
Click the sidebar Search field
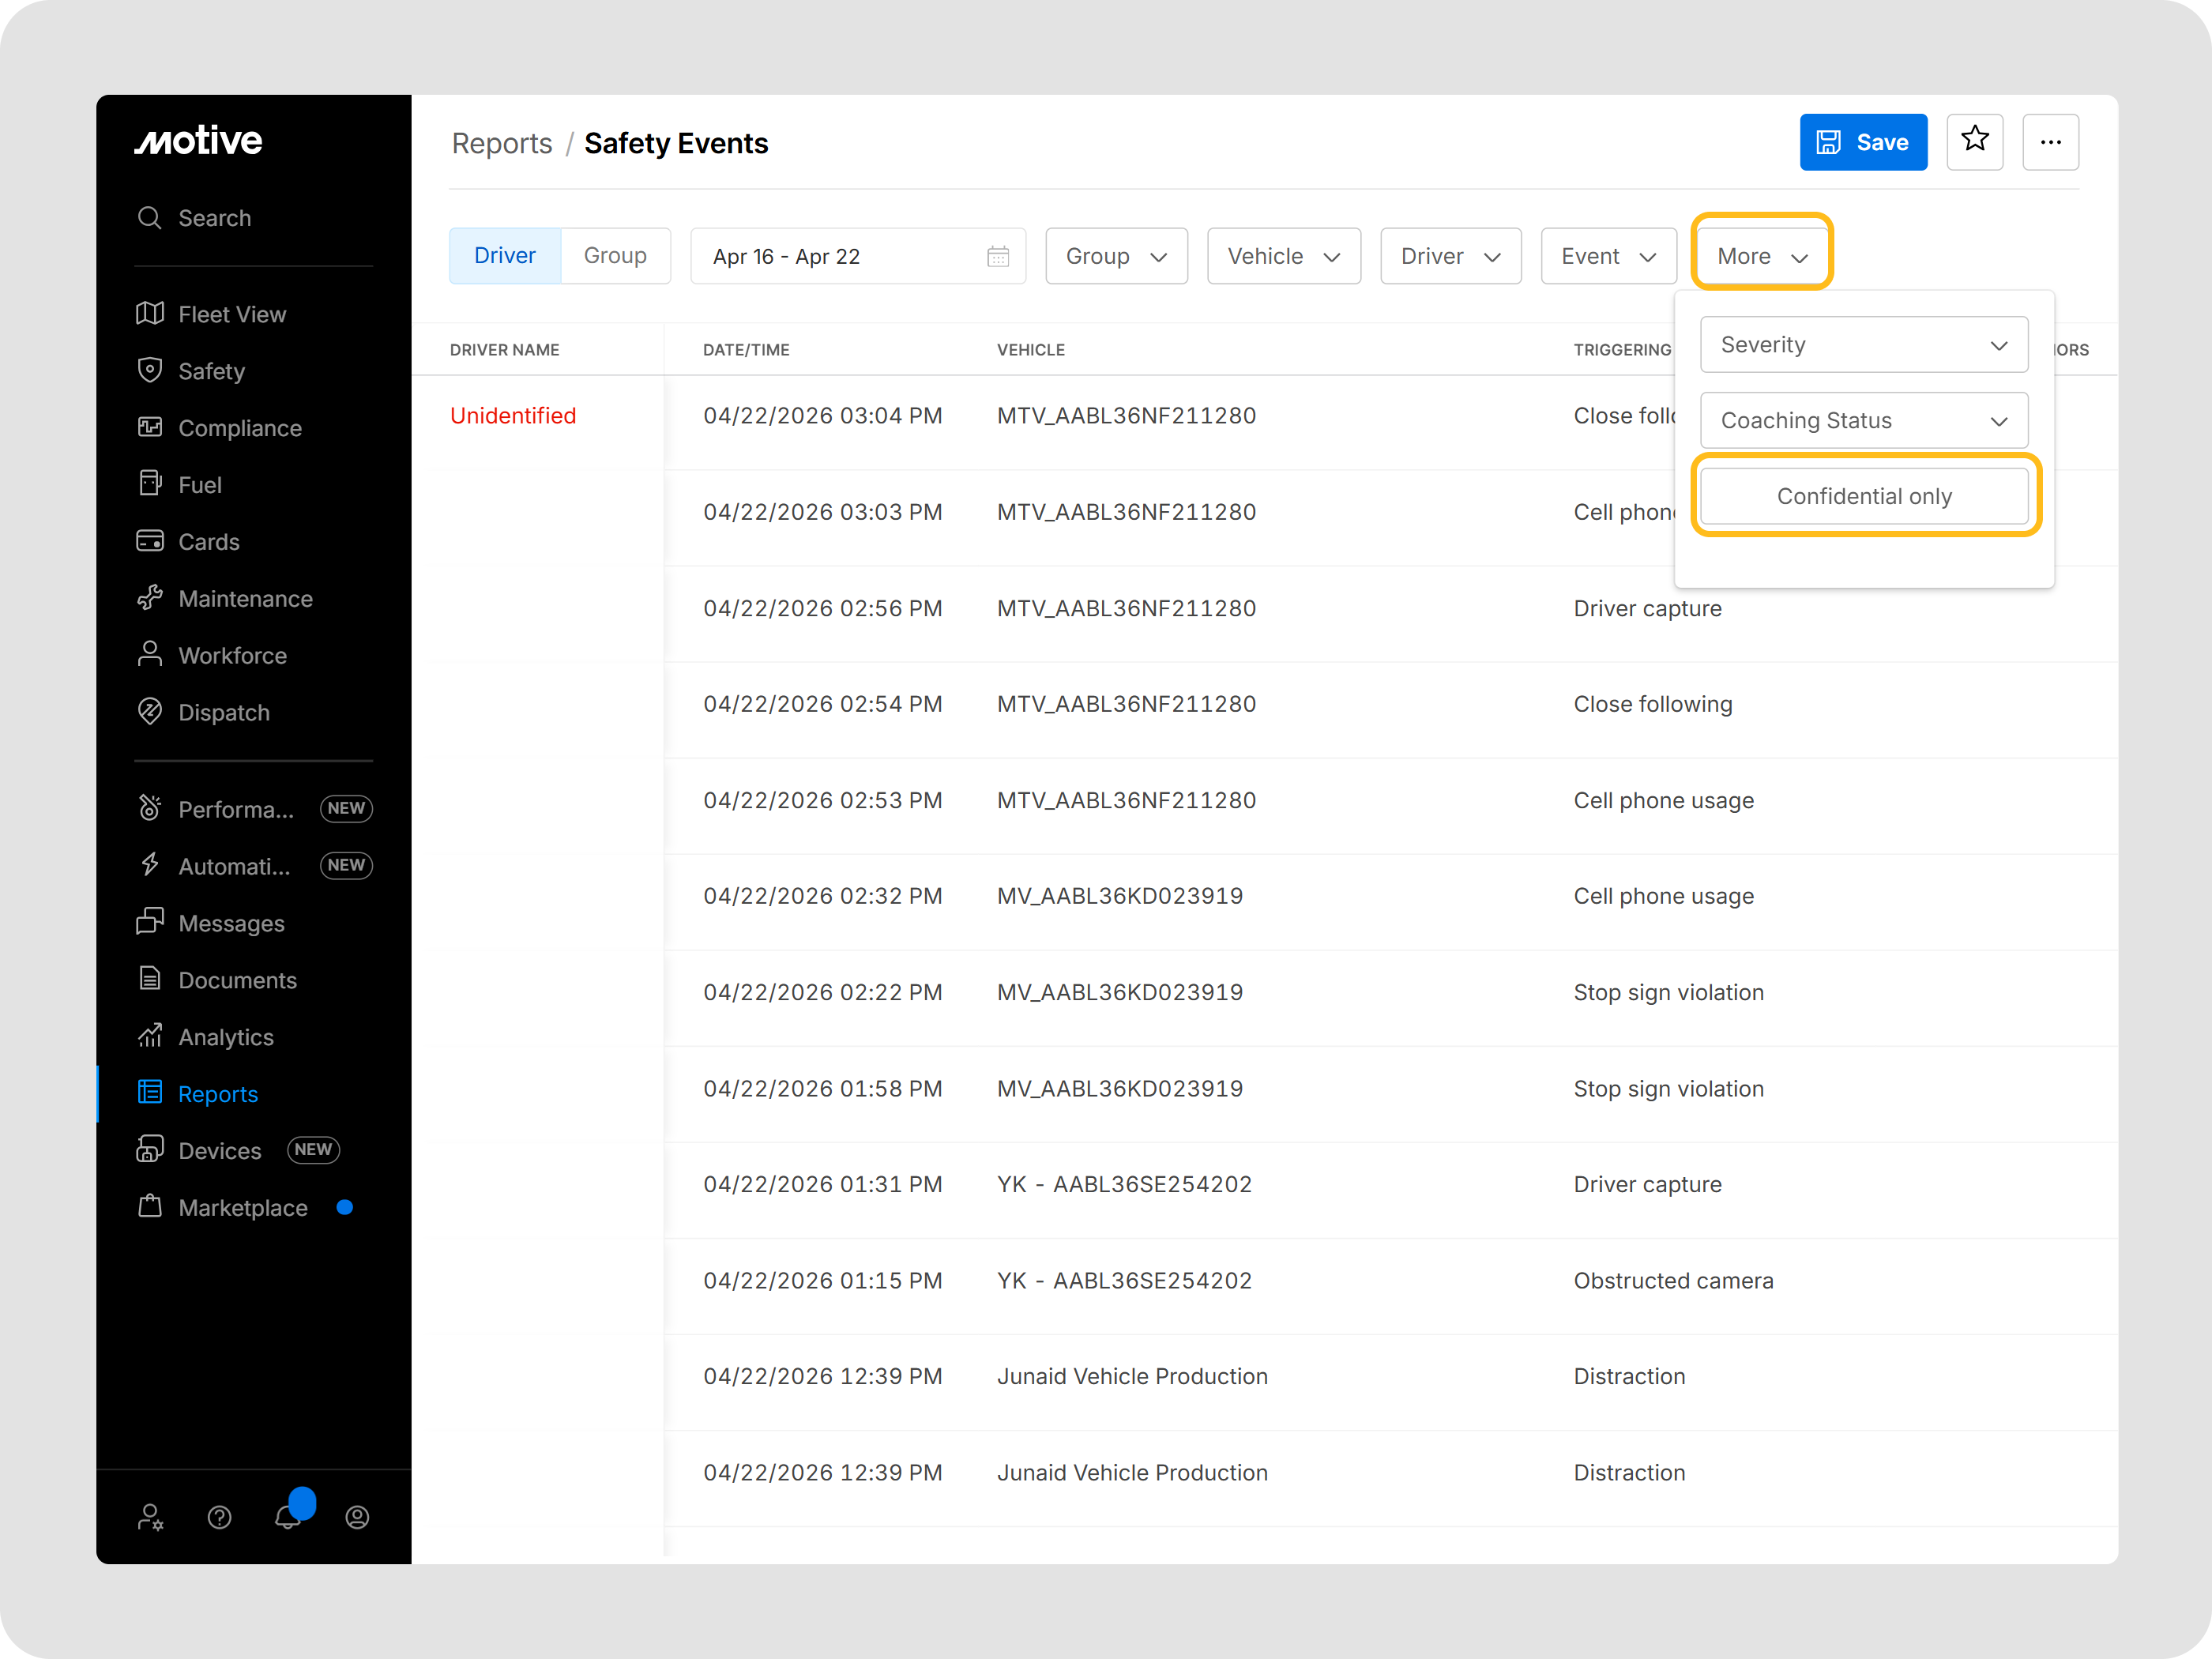click(214, 218)
